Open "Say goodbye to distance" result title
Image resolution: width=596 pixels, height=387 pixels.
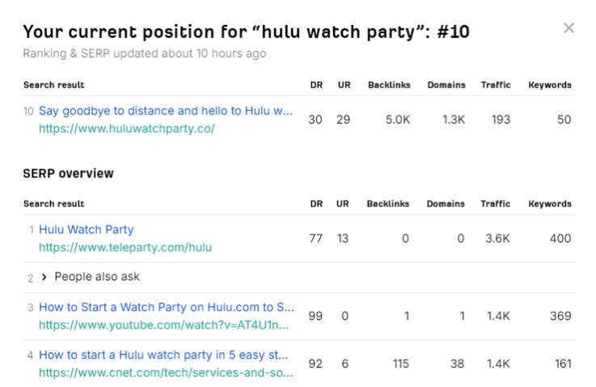tap(166, 111)
